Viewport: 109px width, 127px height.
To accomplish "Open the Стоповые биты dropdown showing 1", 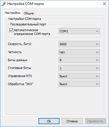I will click(79, 68).
